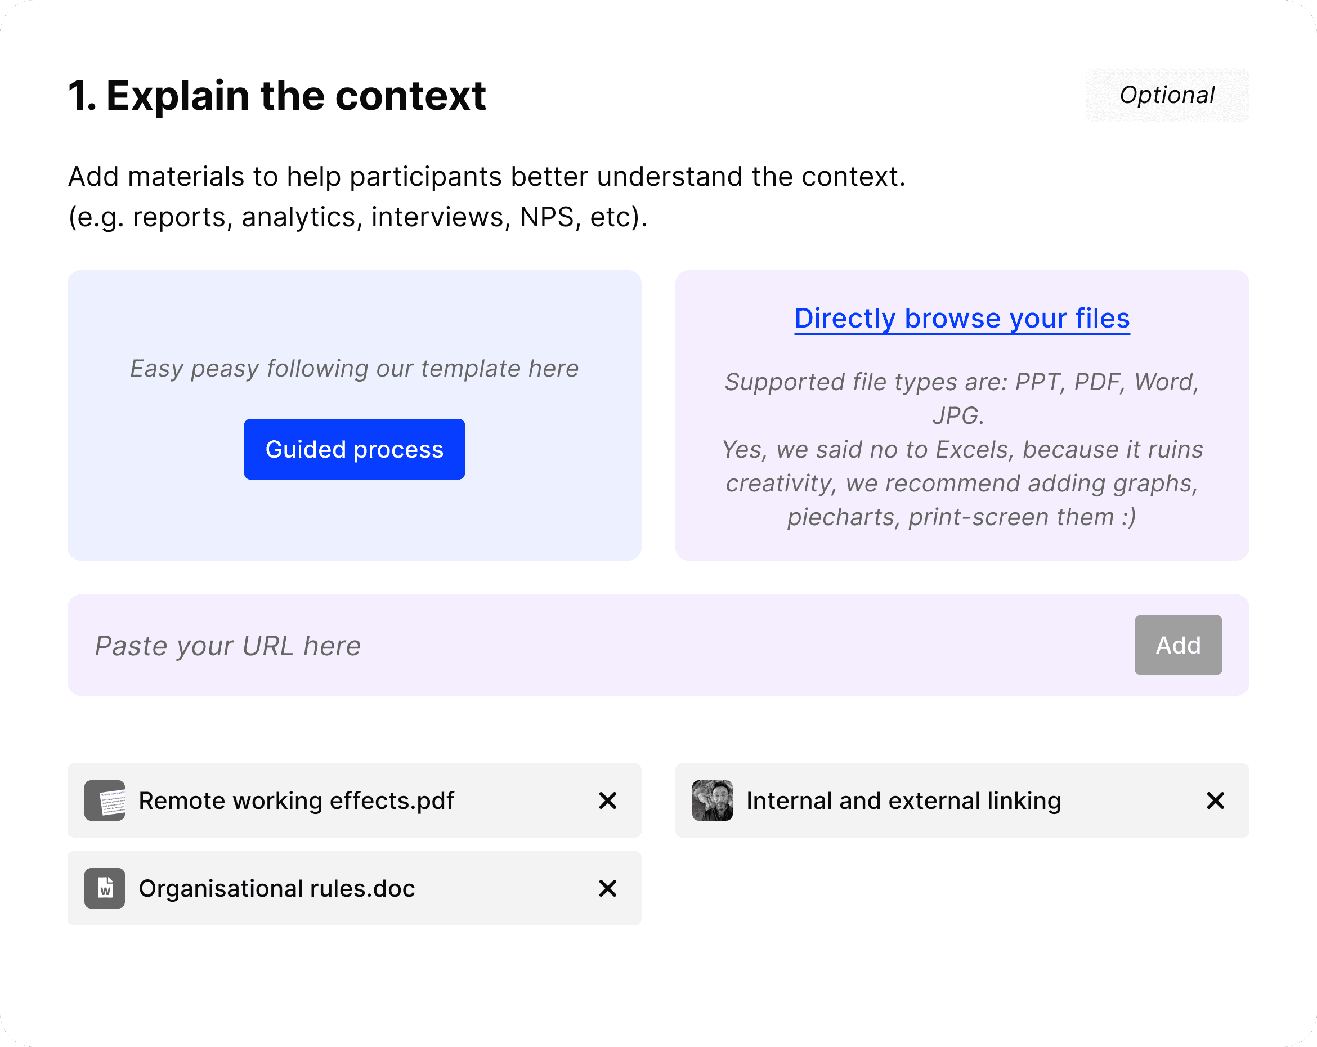Click the Word document icon for Organisational rules
1317x1047 pixels.
pos(105,888)
